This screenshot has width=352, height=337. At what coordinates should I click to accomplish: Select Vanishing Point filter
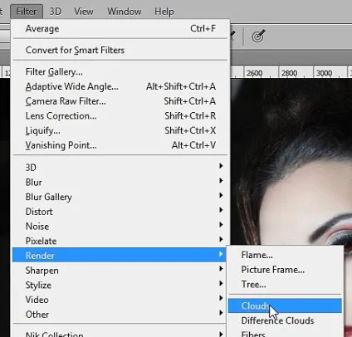tap(120, 145)
